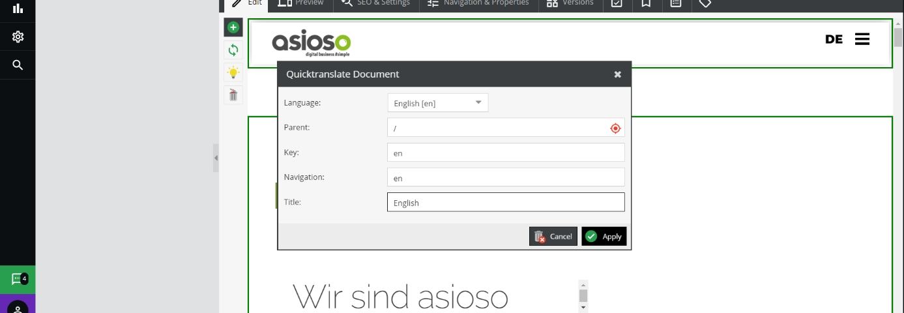Open the Navigation & Properties tab
This screenshot has width=904, height=313.
[x=478, y=3]
